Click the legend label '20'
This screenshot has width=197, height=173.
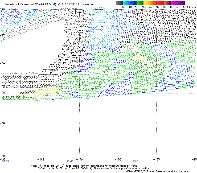pos(143,7)
